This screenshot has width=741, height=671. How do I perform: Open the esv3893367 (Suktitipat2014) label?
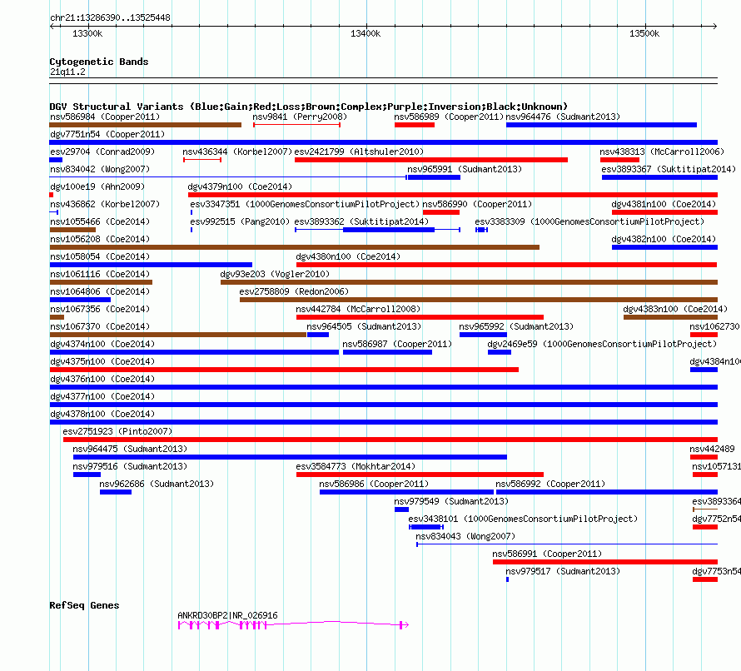tap(669, 169)
